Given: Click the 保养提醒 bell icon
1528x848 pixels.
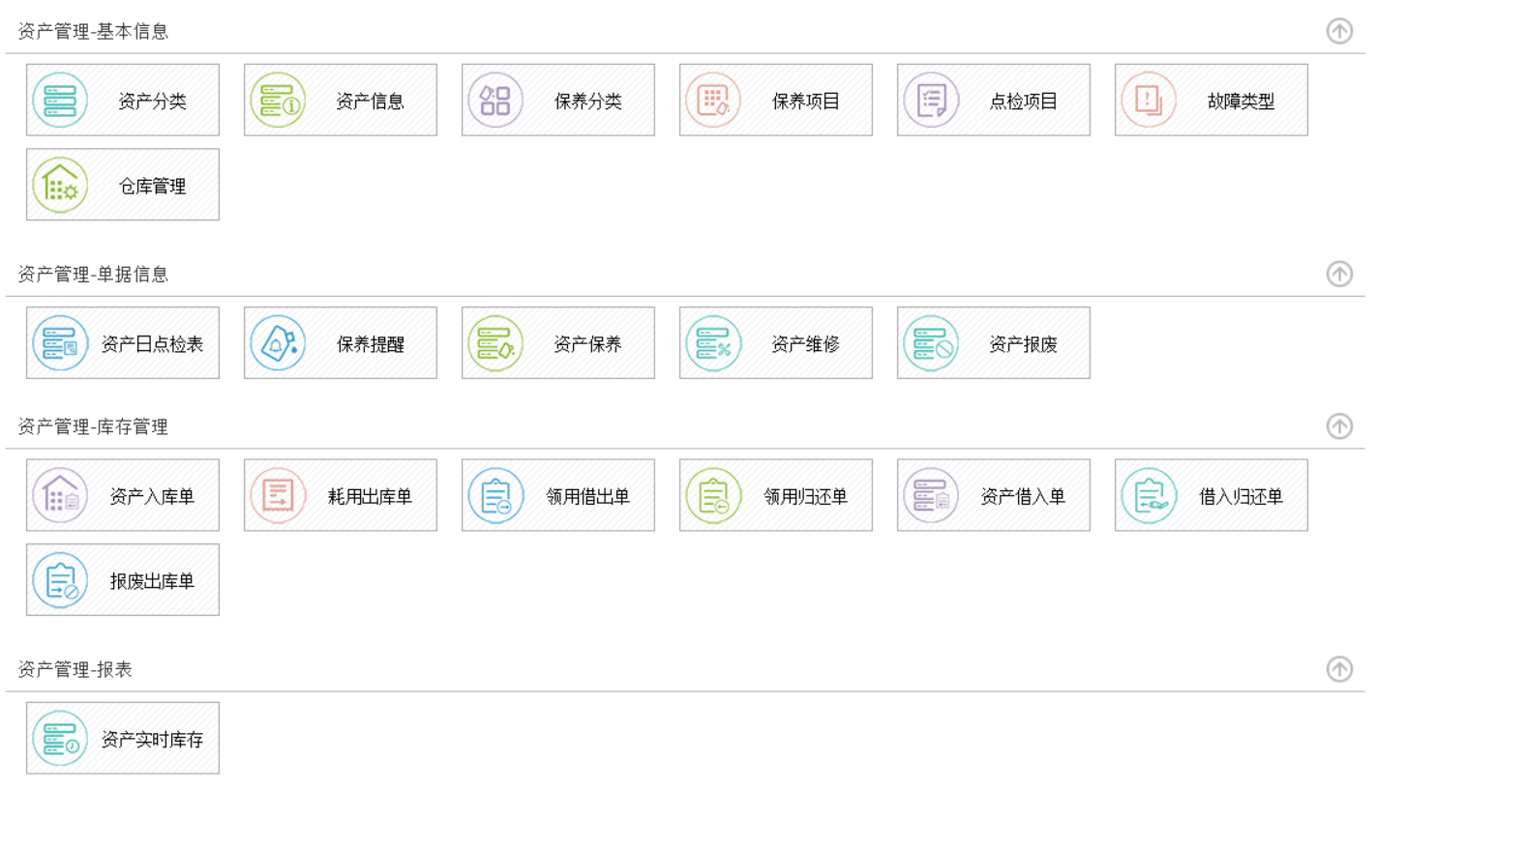Looking at the screenshot, I should (278, 343).
